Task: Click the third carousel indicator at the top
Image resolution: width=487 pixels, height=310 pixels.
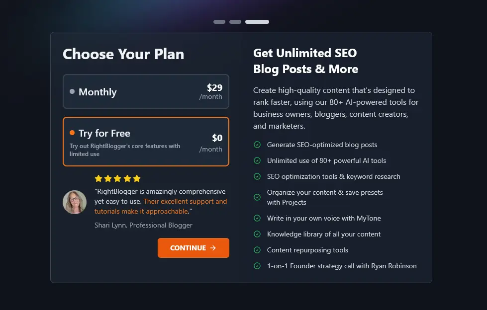Action: point(257,22)
